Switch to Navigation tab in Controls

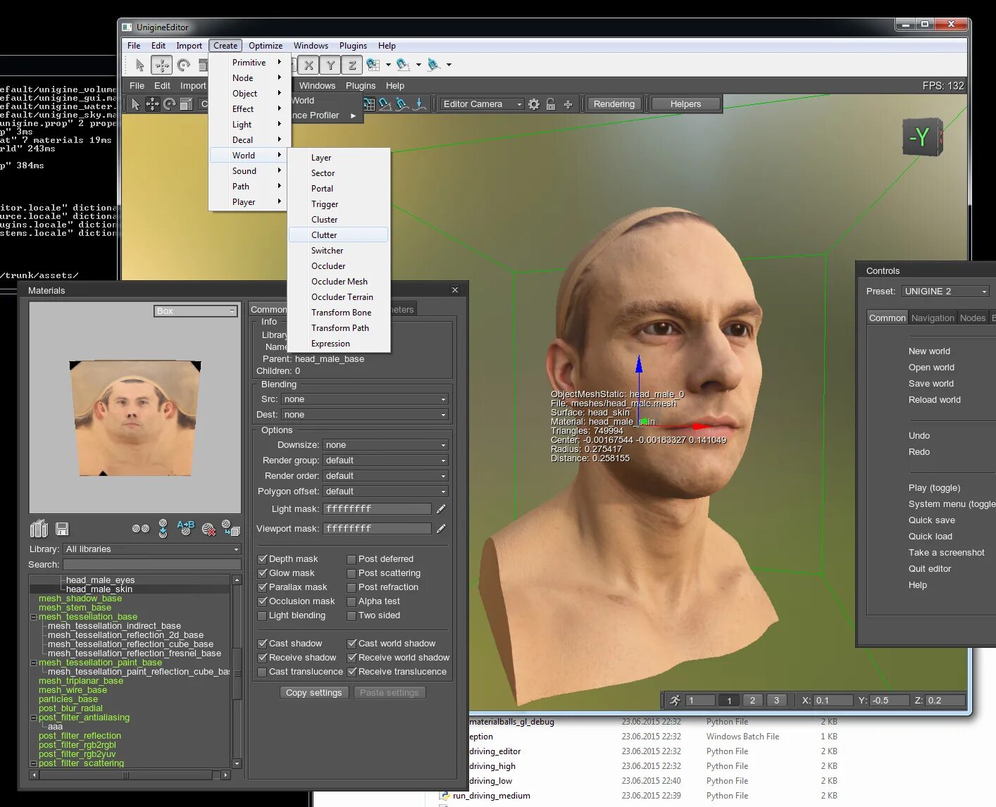click(933, 318)
